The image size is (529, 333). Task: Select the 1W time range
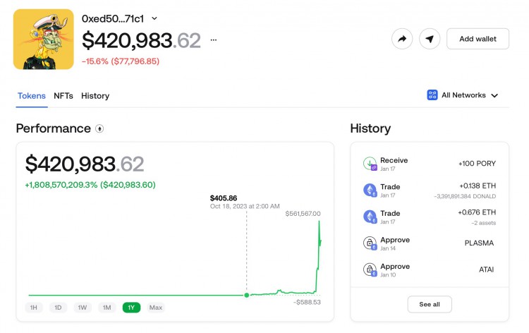tap(83, 308)
